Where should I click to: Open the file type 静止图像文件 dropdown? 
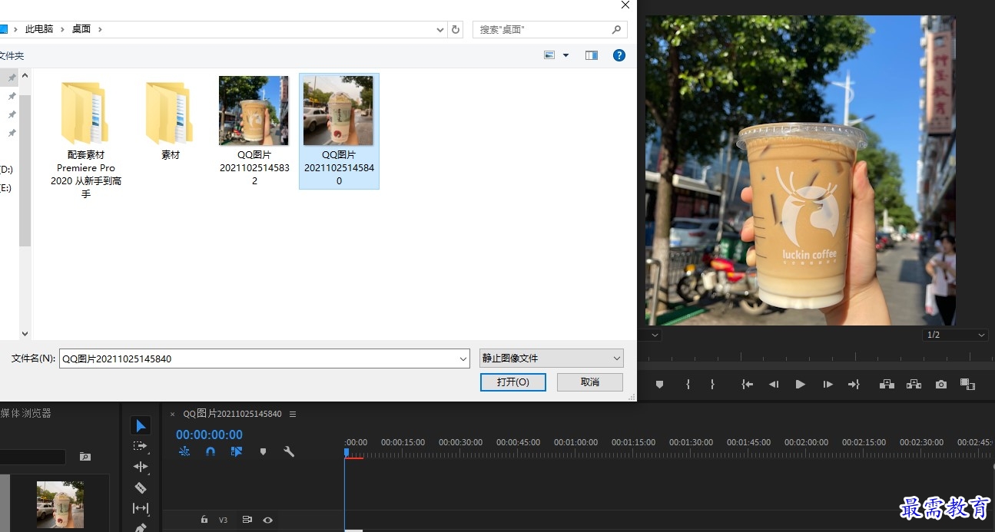pyautogui.click(x=551, y=358)
